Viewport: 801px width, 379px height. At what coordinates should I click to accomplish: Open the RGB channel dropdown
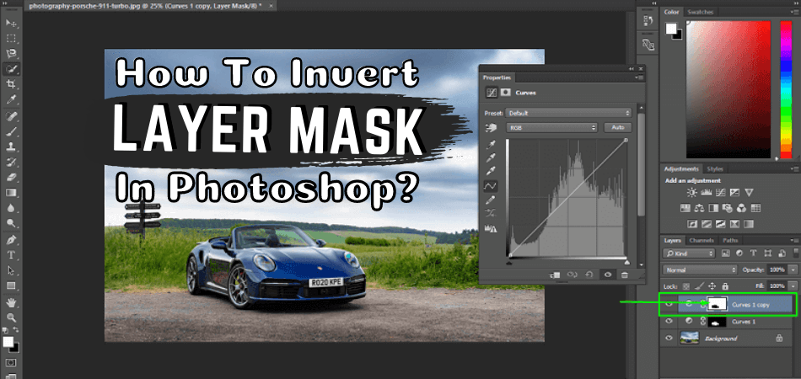(x=551, y=127)
